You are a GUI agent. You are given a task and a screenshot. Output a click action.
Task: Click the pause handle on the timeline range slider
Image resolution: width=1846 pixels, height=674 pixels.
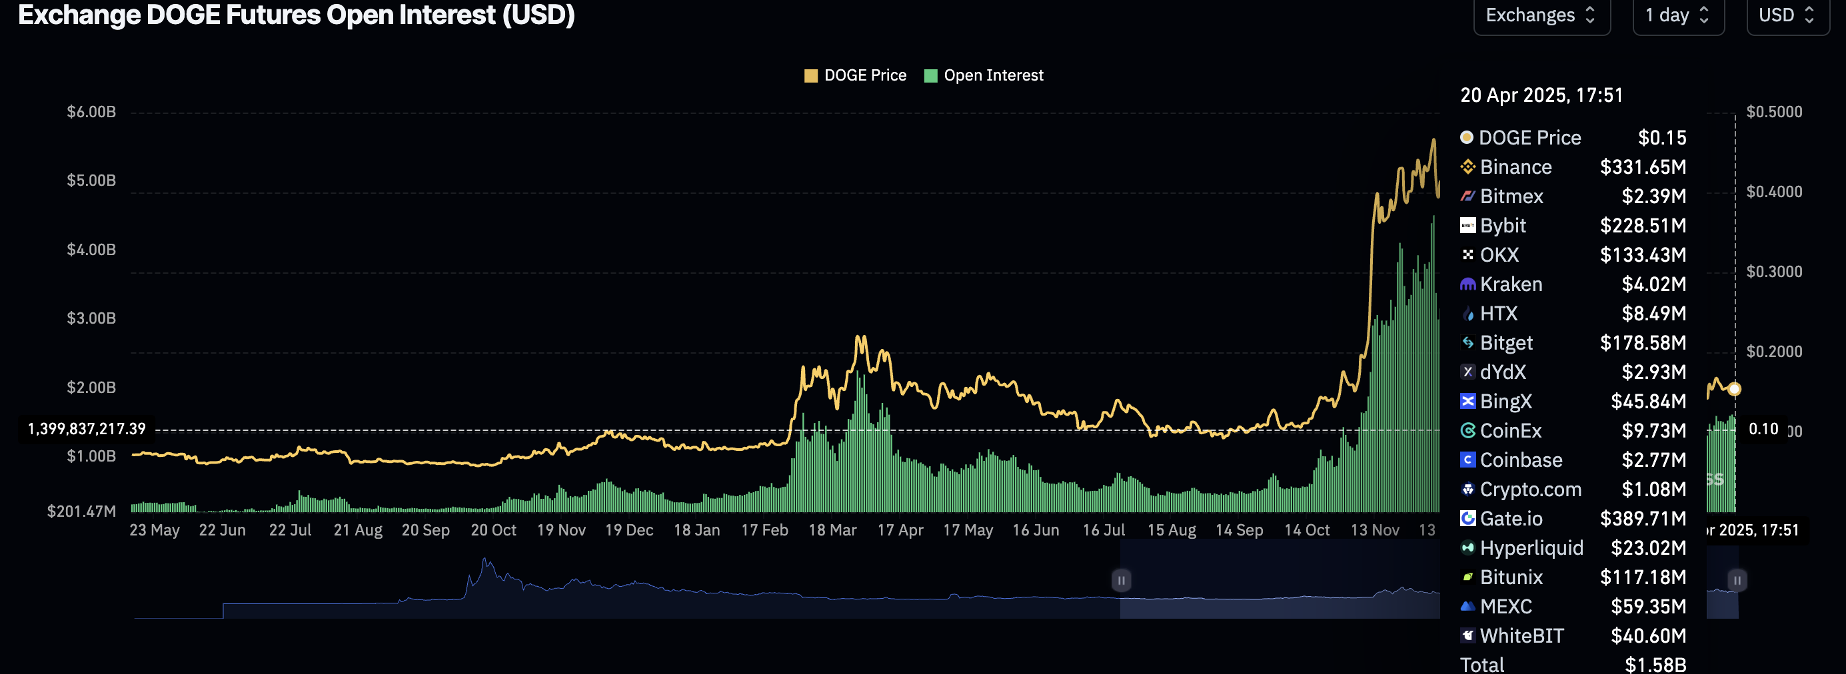click(x=1121, y=581)
